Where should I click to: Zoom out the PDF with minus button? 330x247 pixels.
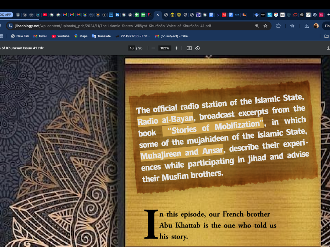click(153, 48)
